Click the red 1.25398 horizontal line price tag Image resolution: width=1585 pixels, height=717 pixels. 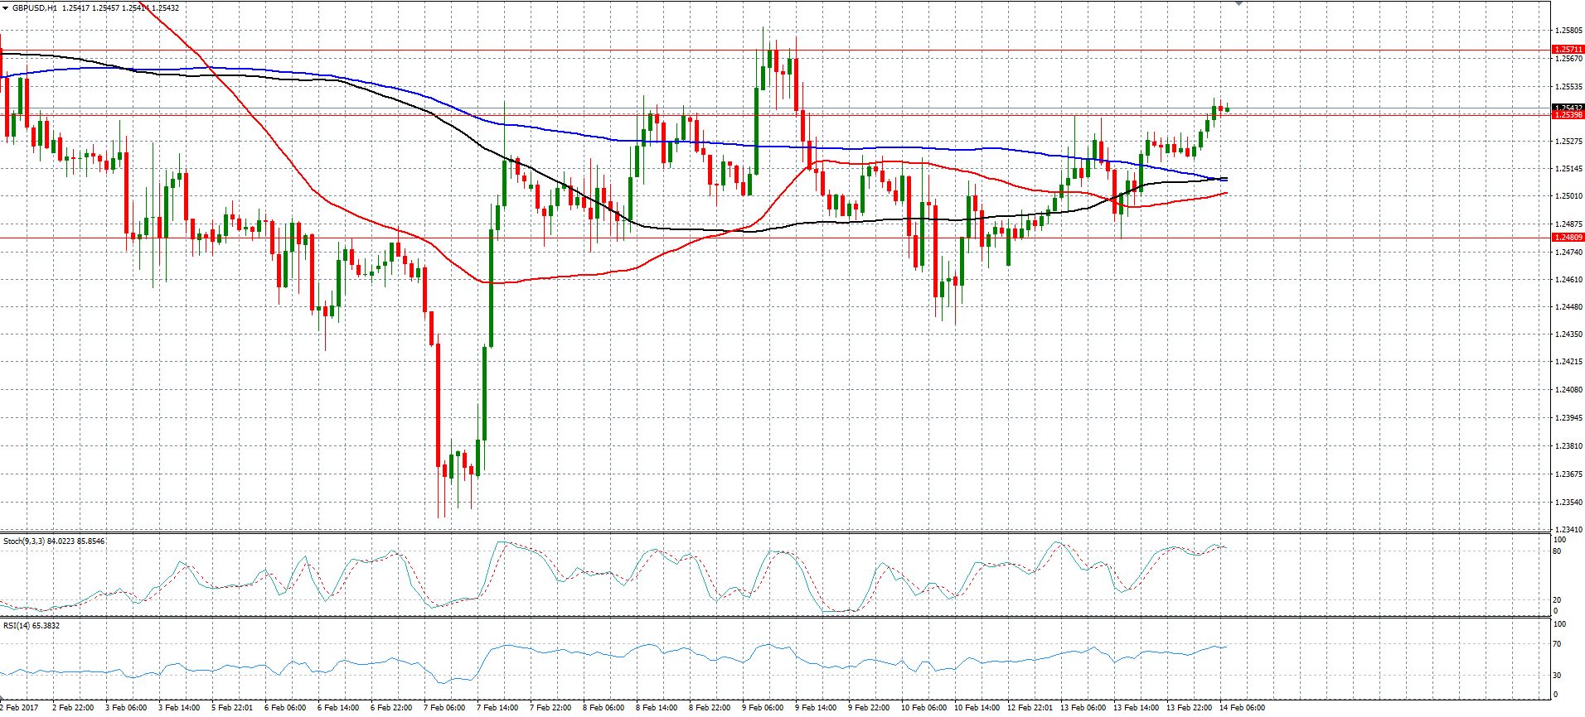click(1568, 114)
